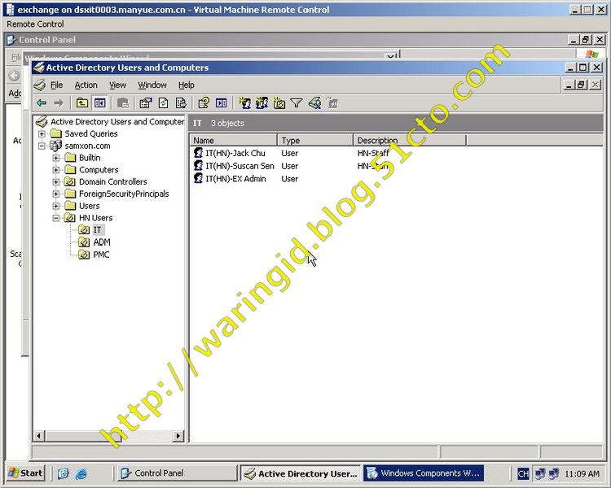Click the Find objects toolbar icon

point(314,103)
